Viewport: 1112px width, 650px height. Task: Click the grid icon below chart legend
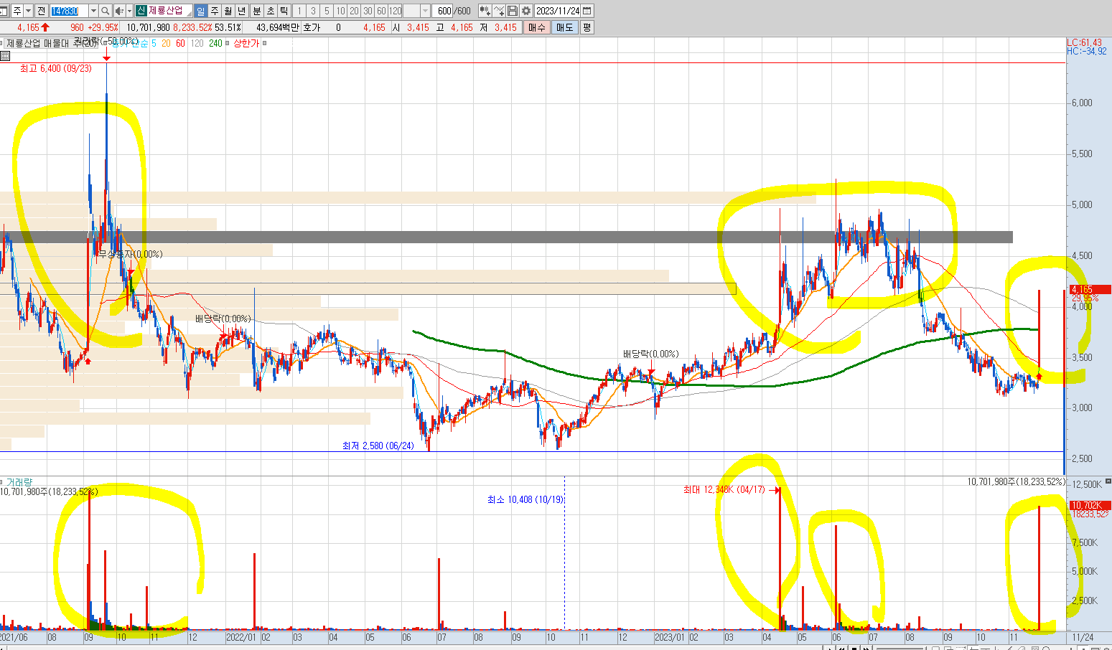(x=5, y=55)
